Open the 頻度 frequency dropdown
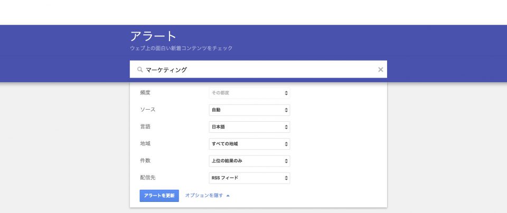 (x=249, y=93)
